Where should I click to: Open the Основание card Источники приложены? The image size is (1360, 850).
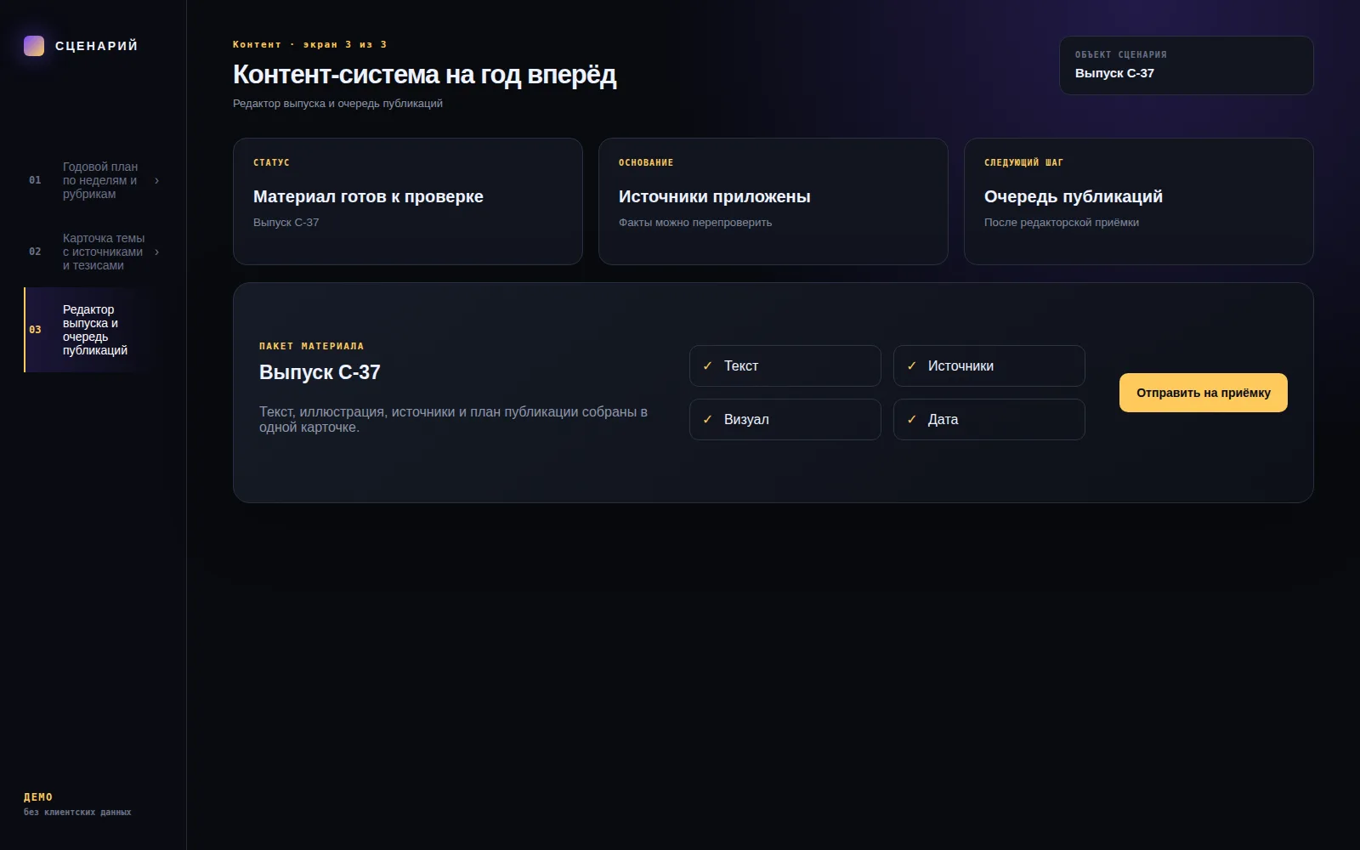[x=773, y=201]
